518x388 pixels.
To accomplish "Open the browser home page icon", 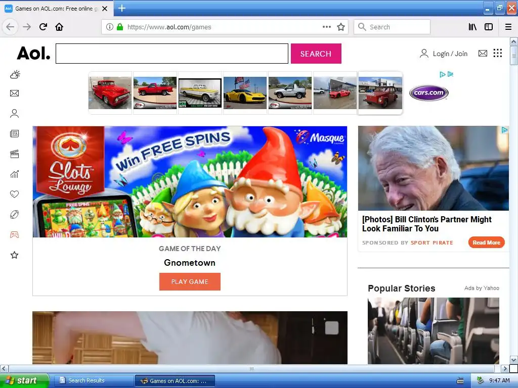I will pyautogui.click(x=59, y=27).
